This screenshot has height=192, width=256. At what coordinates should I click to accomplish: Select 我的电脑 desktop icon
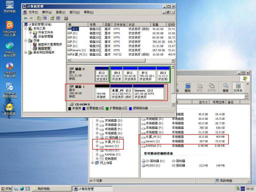pos(10,7)
